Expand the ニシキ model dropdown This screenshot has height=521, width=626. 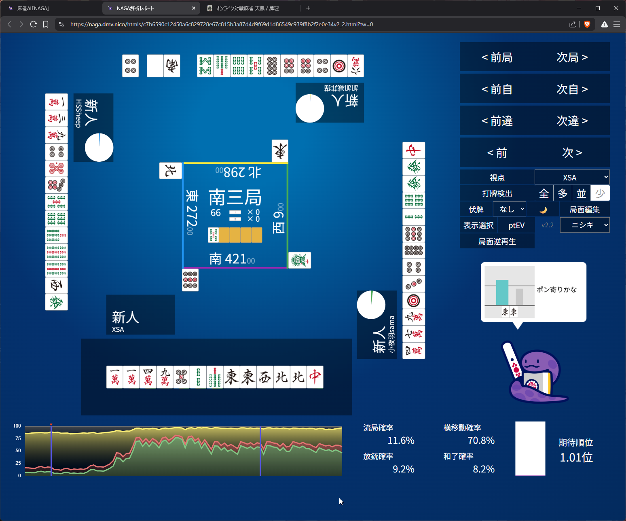(x=585, y=225)
